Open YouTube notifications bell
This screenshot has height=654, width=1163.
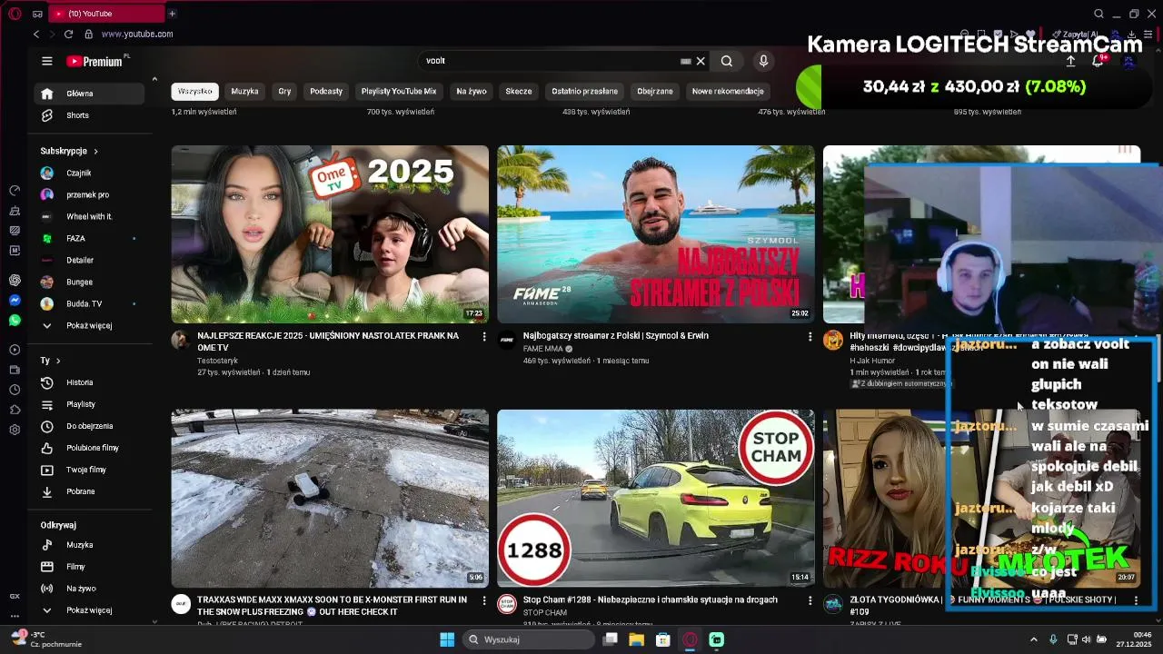[1098, 61]
